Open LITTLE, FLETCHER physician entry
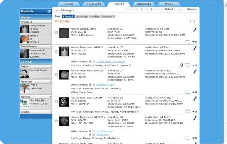The height and width of the screenshot is (144, 227). [x=36, y=89]
